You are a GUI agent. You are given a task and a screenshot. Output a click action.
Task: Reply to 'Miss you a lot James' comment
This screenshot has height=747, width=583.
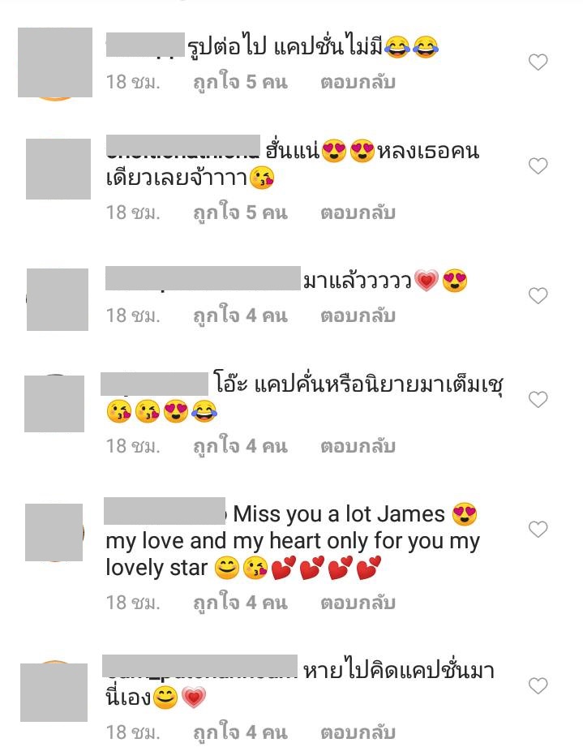click(x=358, y=603)
